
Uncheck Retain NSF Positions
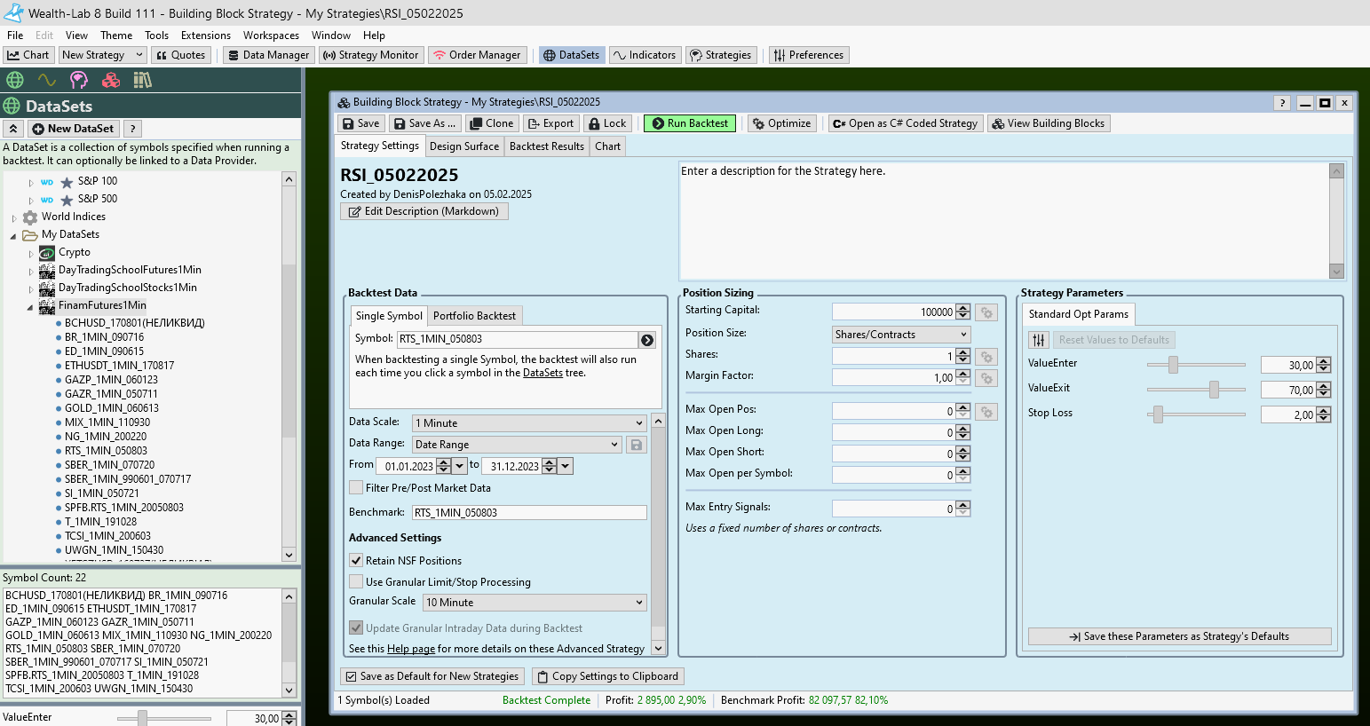[x=356, y=560]
